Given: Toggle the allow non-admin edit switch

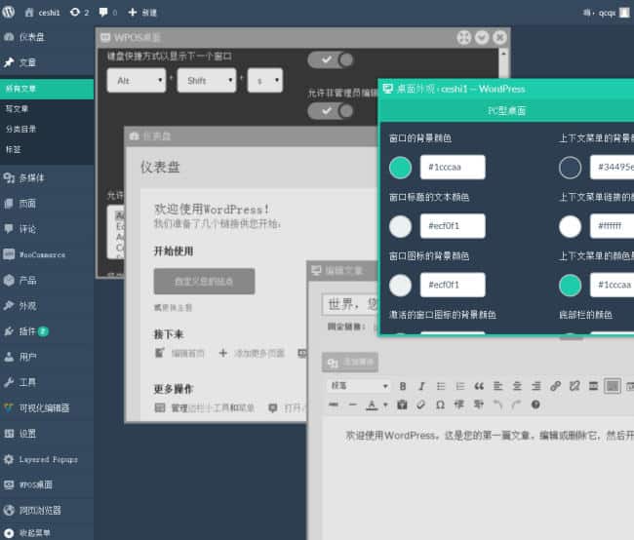Looking at the screenshot, I should point(331,111).
